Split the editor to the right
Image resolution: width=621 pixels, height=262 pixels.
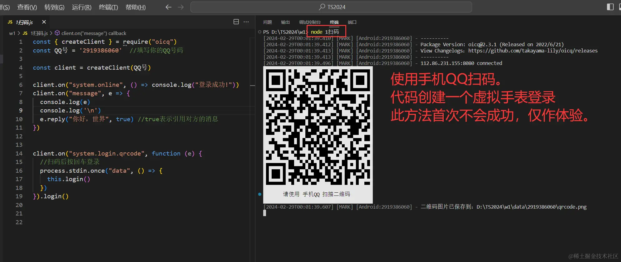[x=236, y=22]
